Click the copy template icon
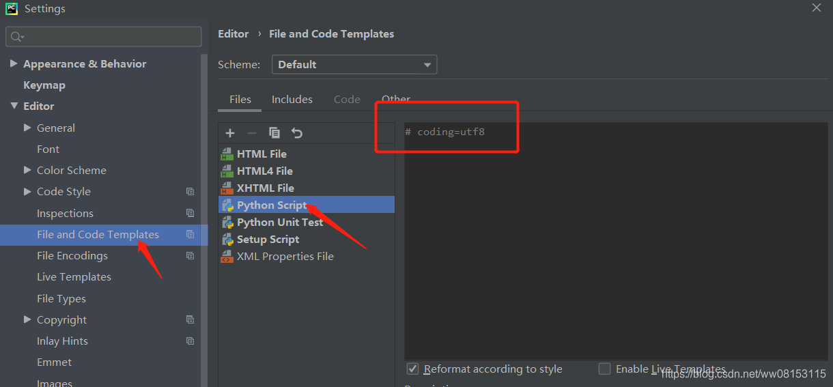The height and width of the screenshot is (387, 833). pos(274,133)
